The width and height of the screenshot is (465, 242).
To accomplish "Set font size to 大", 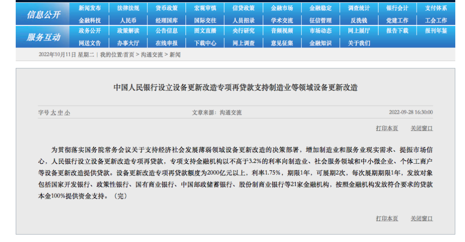I will 53,113.
